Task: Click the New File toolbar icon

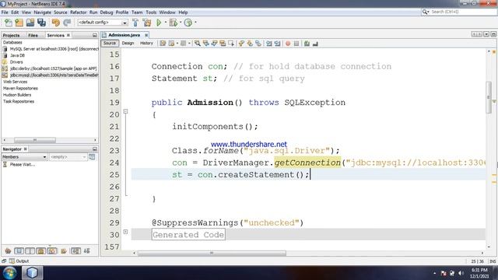Action: 9,23
